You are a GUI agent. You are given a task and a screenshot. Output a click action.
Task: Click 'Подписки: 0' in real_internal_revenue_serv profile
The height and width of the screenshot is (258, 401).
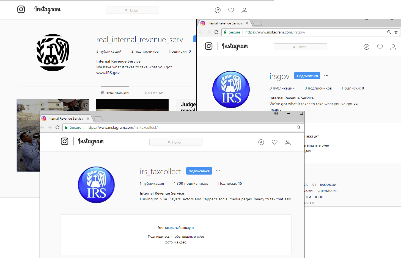point(180,52)
